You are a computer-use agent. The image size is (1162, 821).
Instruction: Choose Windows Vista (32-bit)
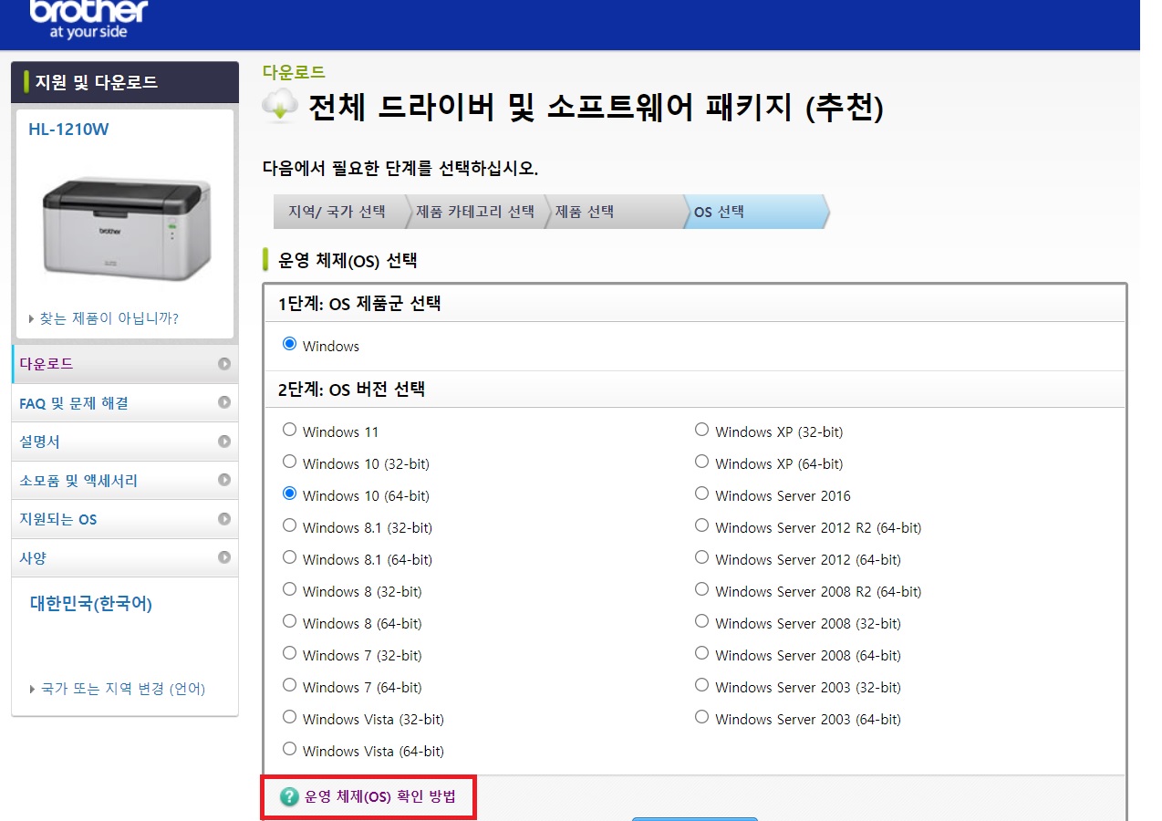coord(289,717)
